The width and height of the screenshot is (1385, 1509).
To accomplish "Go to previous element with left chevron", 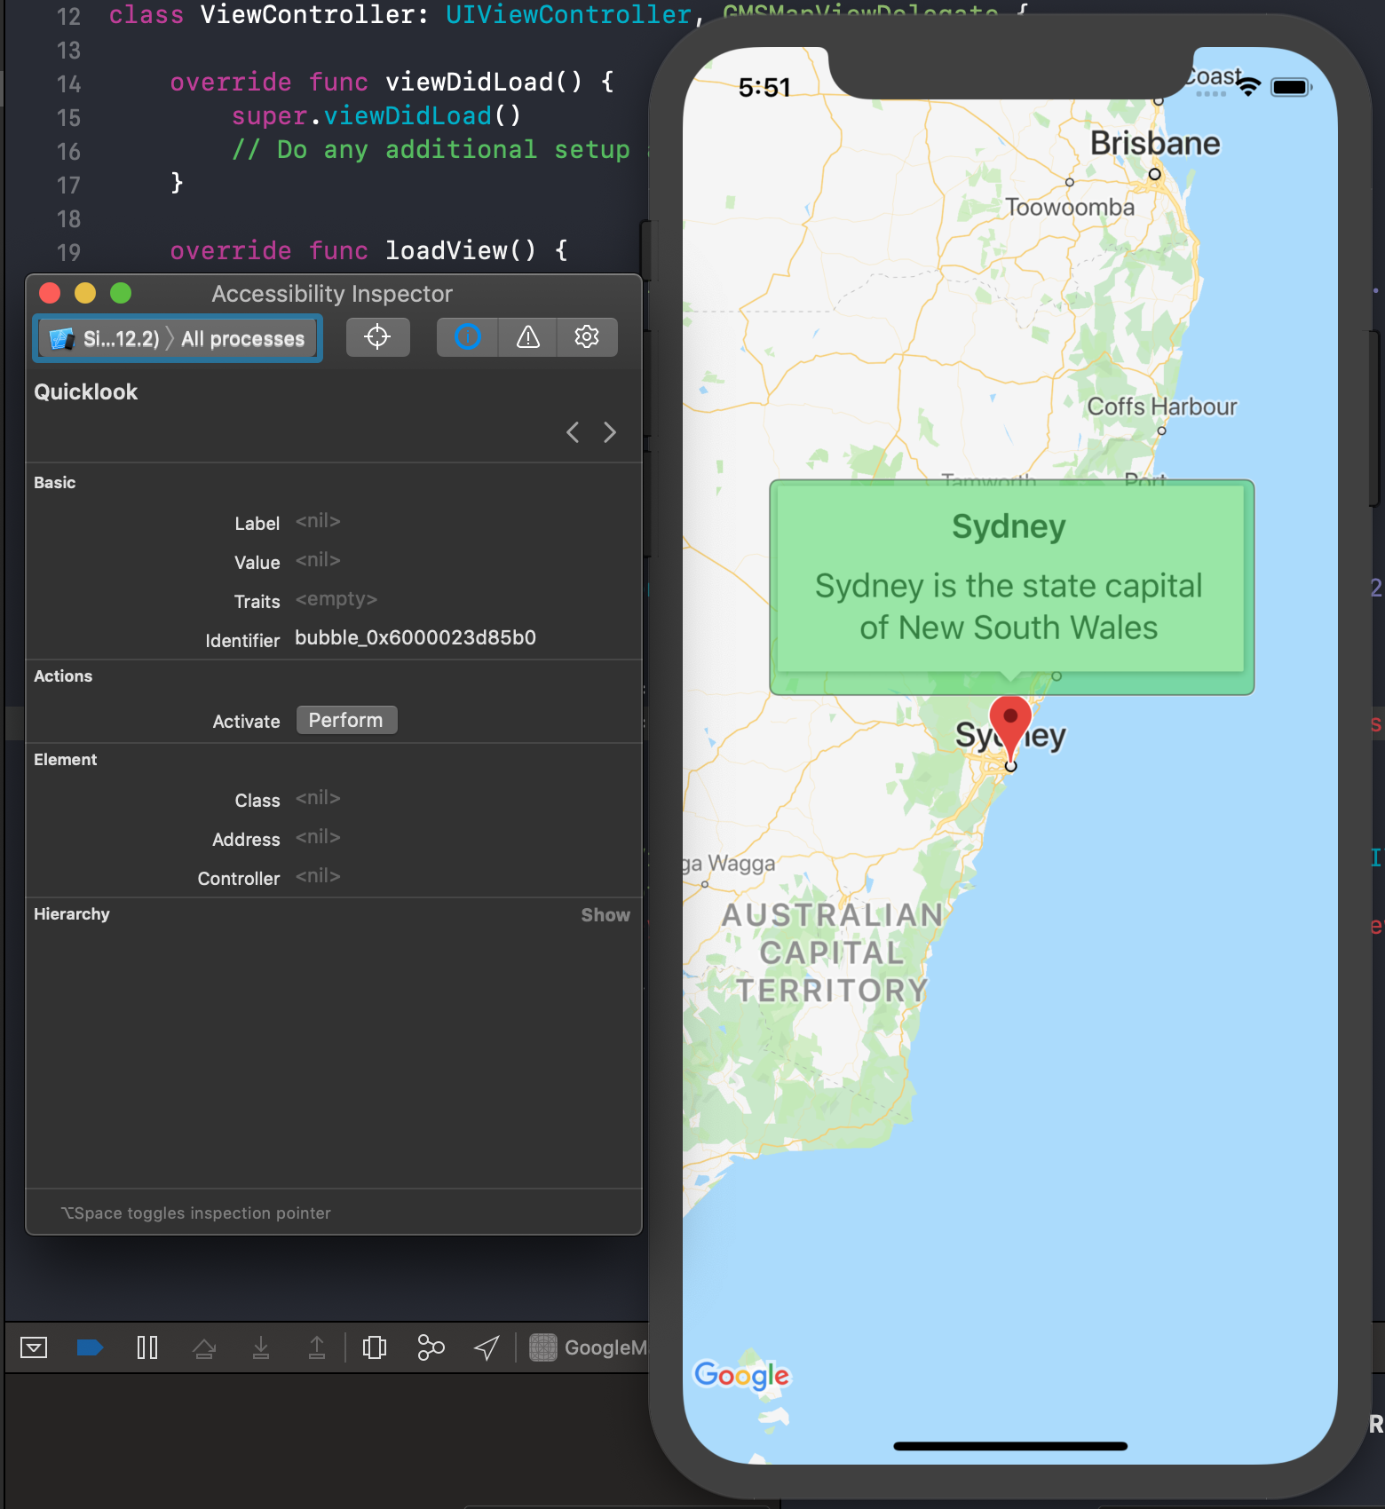I will (573, 432).
